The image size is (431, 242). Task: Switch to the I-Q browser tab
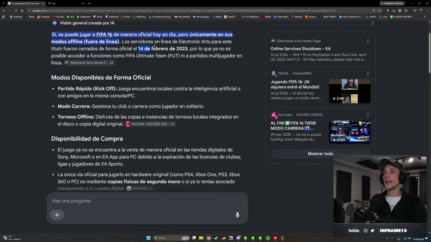[66, 3]
